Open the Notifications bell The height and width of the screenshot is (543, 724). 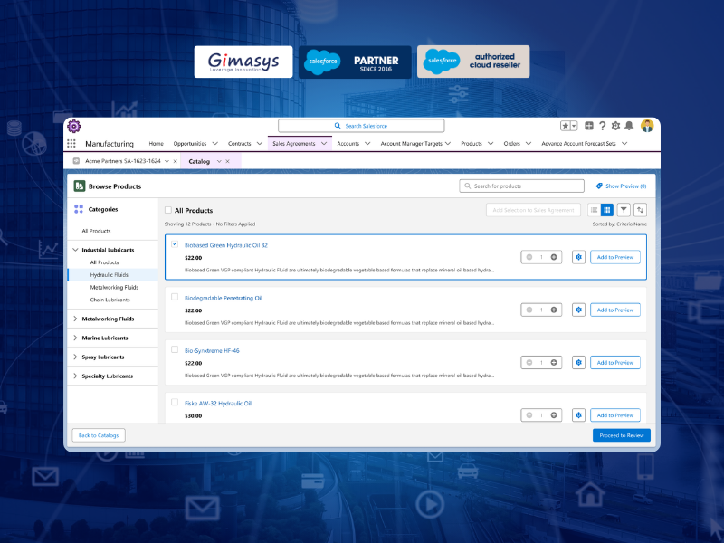click(x=629, y=126)
